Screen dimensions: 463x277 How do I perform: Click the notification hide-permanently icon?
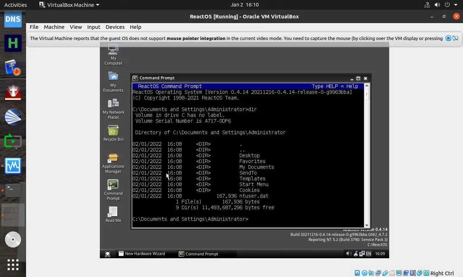pos(455,38)
